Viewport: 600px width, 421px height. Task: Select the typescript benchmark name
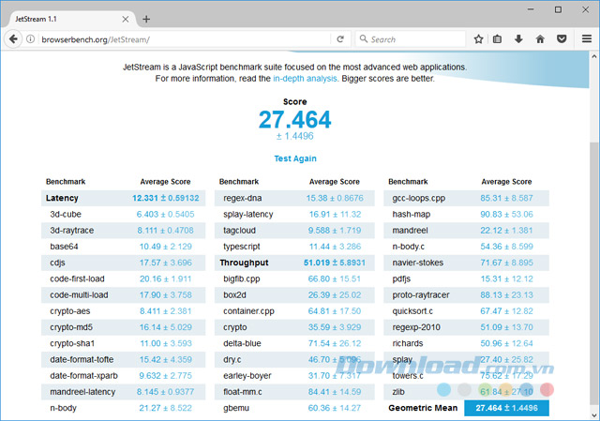[242, 247]
